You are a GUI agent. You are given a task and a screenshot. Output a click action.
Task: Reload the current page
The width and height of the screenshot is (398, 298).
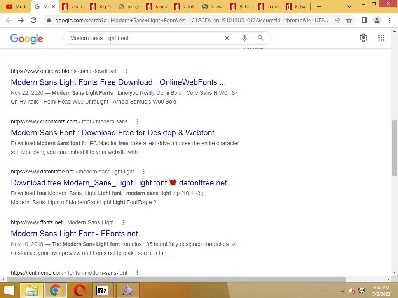click(x=33, y=20)
